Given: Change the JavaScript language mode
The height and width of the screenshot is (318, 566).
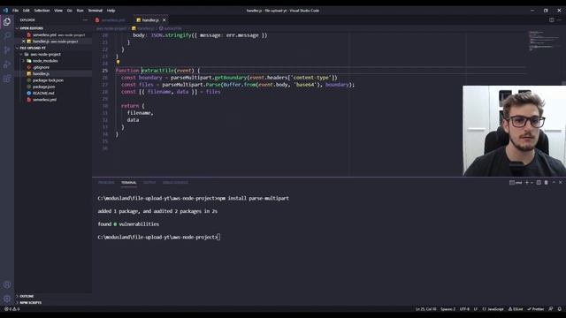Looking at the screenshot, I should pyautogui.click(x=493, y=309).
